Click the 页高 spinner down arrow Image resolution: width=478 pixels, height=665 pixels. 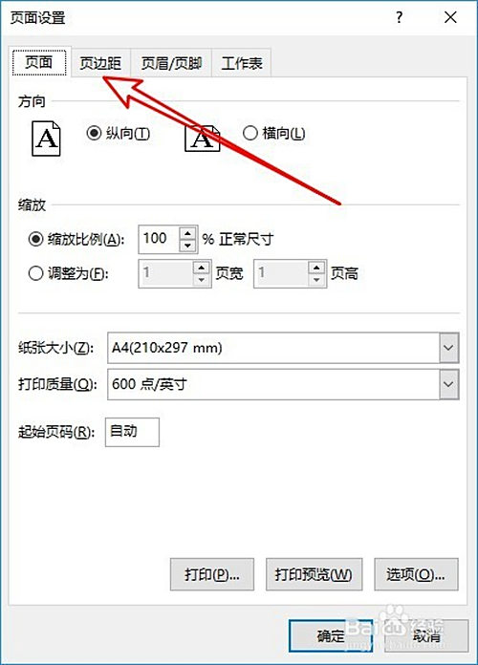[x=316, y=280]
